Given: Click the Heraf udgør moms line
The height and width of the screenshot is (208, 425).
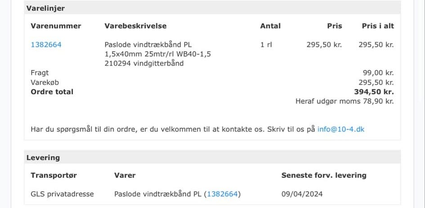Looking at the screenshot, I should 344,101.
